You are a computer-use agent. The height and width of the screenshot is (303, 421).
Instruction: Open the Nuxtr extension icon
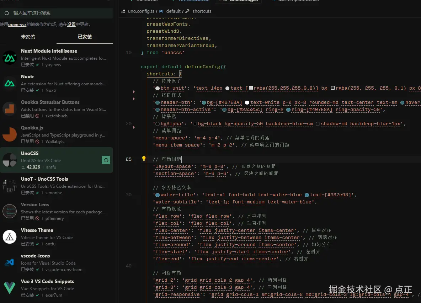pos(10,83)
